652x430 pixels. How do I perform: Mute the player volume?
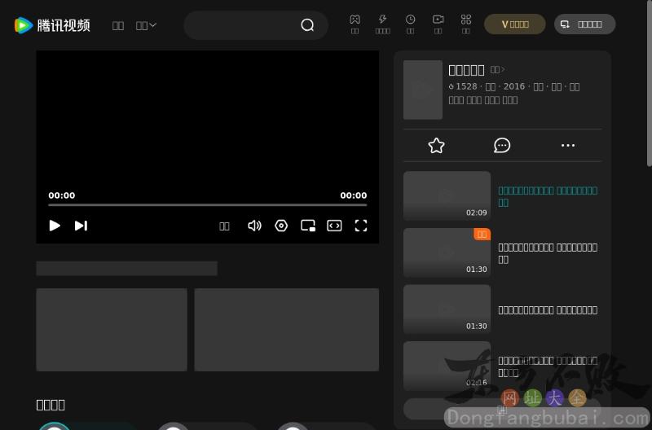coord(254,226)
